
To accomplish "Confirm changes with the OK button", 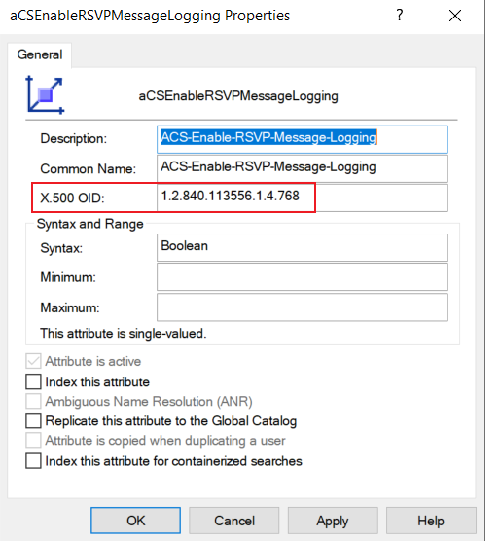I will pos(135,521).
